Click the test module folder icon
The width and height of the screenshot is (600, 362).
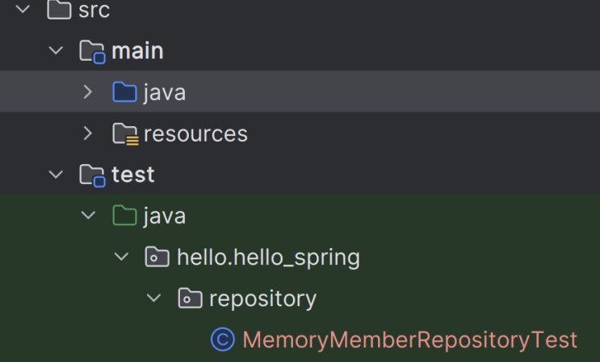pos(92,175)
